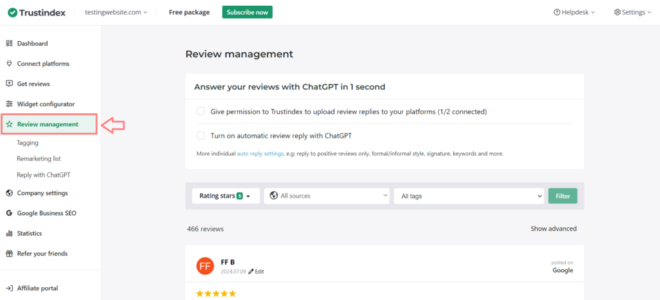This screenshot has height=300, width=660.
Task: Click the Statistics bar chart icon
Action: [9, 233]
